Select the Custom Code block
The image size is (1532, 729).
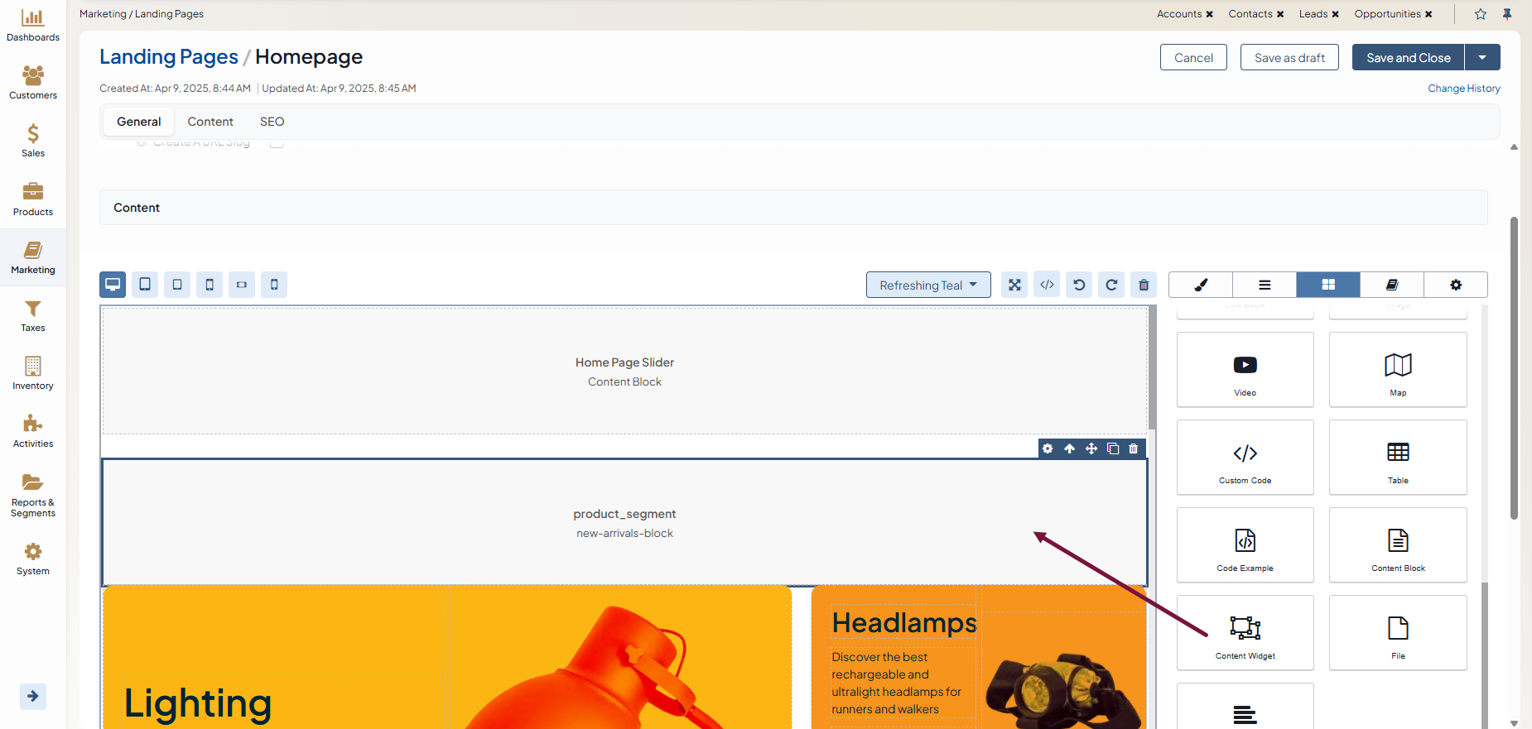pyautogui.click(x=1245, y=458)
